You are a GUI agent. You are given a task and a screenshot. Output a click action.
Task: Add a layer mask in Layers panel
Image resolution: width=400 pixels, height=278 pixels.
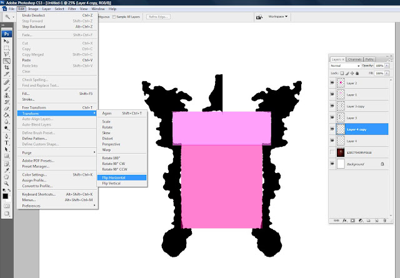pyautogui.click(x=352, y=221)
